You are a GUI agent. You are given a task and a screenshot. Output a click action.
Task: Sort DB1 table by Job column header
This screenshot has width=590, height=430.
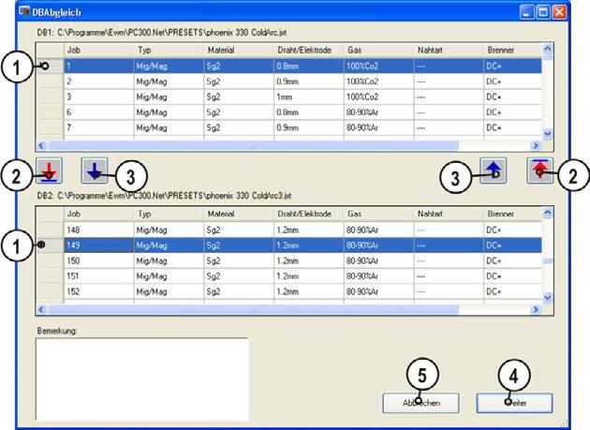coord(98,50)
